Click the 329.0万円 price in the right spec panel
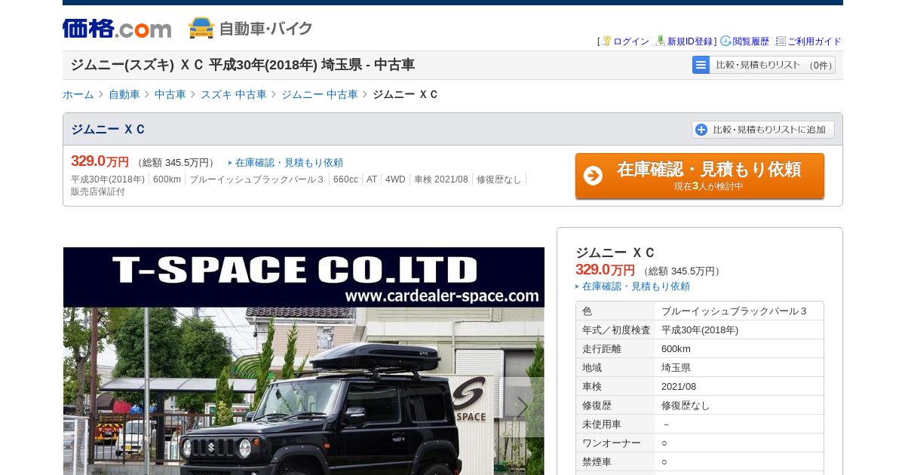 click(x=605, y=270)
